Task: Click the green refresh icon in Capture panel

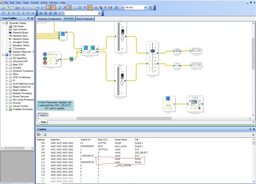Action: click(x=45, y=135)
